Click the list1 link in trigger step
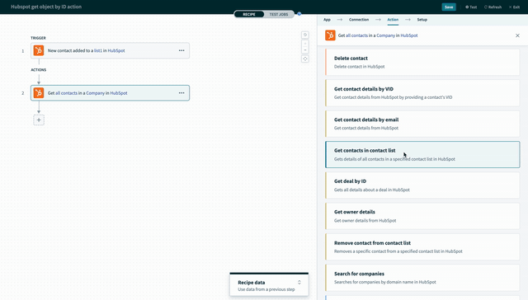The image size is (528, 300). click(x=98, y=50)
